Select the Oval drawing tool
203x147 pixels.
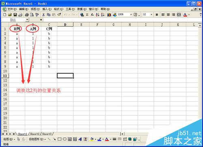point(65,139)
